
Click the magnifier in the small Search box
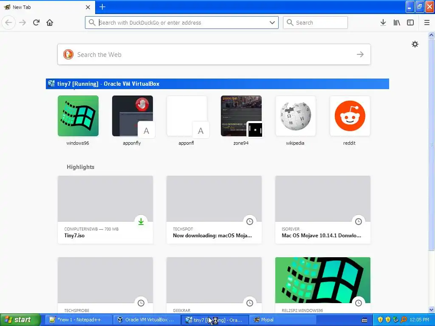[x=290, y=22]
